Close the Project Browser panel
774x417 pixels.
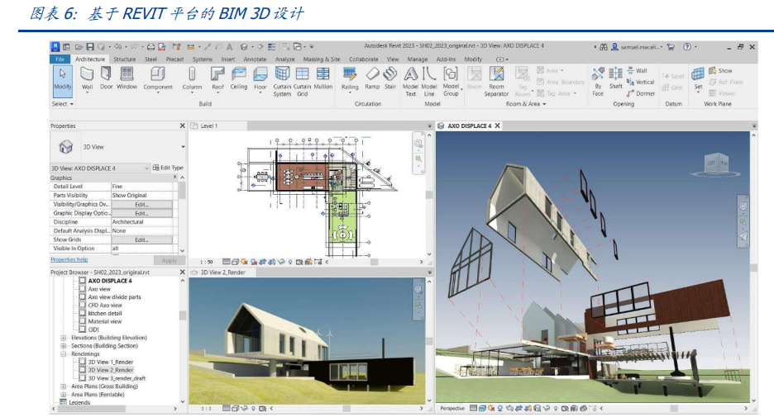[x=182, y=272]
